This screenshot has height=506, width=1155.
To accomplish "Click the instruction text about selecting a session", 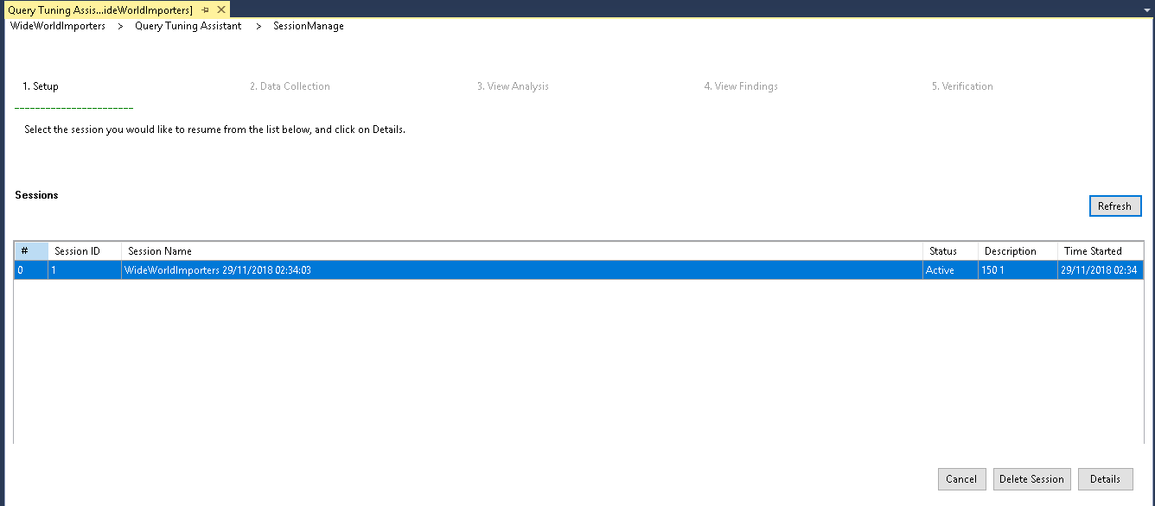I will [x=214, y=130].
